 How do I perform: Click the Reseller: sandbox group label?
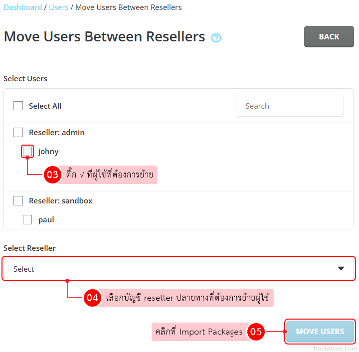pyautogui.click(x=60, y=201)
